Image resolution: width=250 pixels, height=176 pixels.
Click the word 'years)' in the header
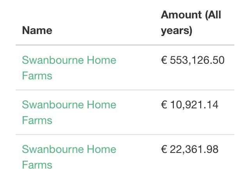(177, 31)
